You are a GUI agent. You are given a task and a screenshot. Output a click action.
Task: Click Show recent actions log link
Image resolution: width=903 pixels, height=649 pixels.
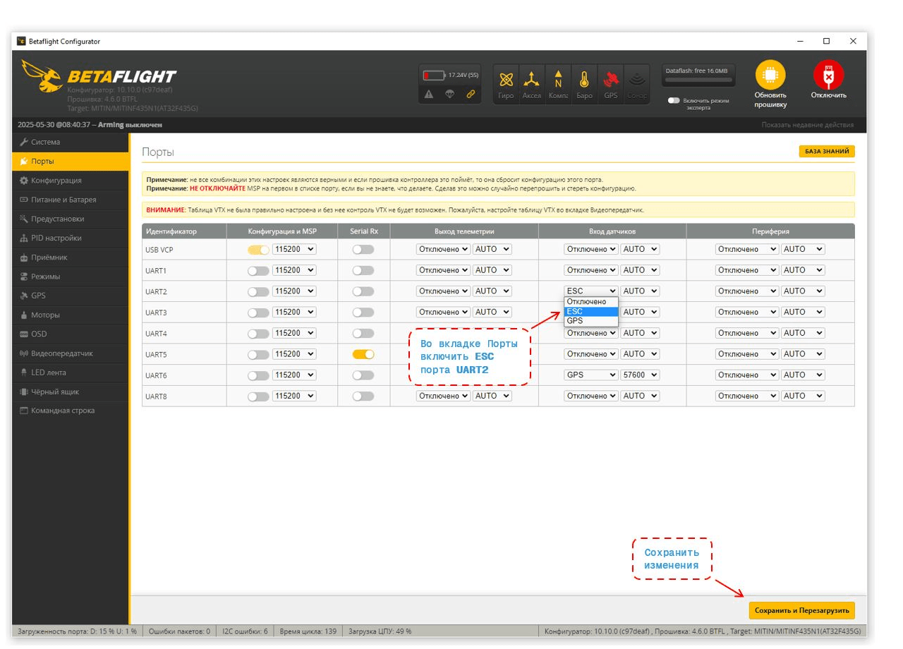[x=807, y=125]
